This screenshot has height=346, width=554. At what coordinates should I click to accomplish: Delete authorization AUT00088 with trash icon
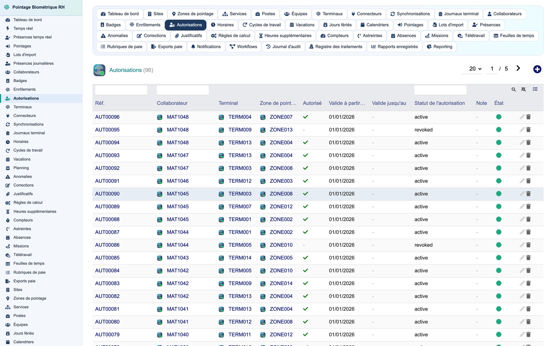[528, 219]
